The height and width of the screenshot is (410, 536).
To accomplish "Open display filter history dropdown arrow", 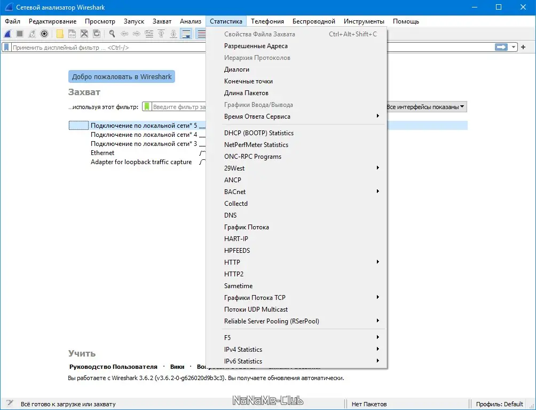I will (513, 47).
